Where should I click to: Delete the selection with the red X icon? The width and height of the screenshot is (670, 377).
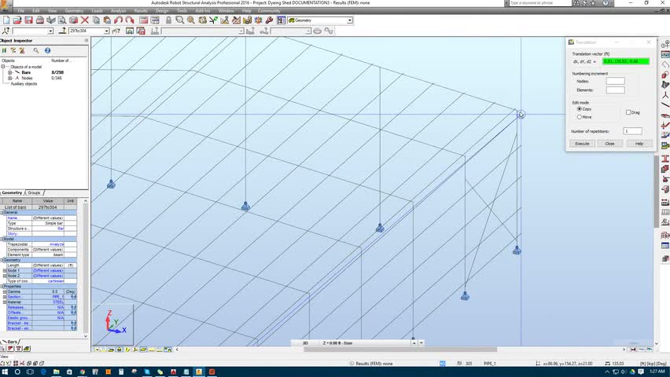85,20
